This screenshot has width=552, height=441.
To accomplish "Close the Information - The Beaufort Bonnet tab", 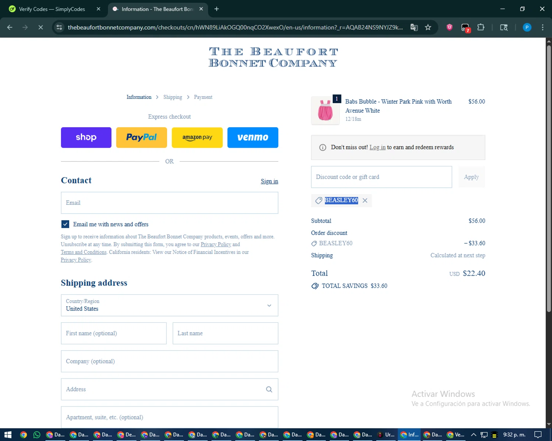I will [x=201, y=9].
